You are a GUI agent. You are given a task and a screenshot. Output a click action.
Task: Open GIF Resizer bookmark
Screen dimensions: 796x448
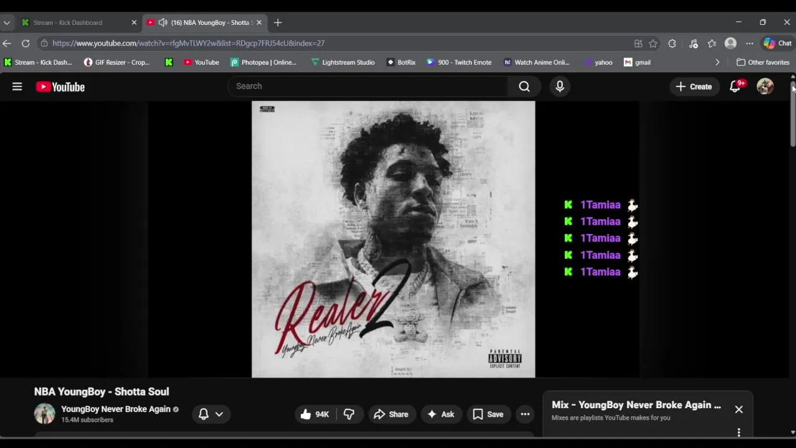click(x=117, y=62)
